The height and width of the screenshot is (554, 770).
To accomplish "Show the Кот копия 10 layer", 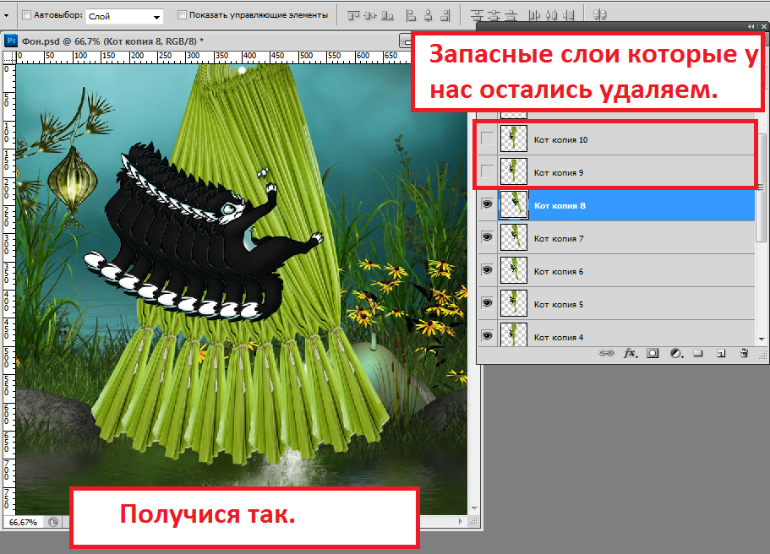I will click(487, 138).
